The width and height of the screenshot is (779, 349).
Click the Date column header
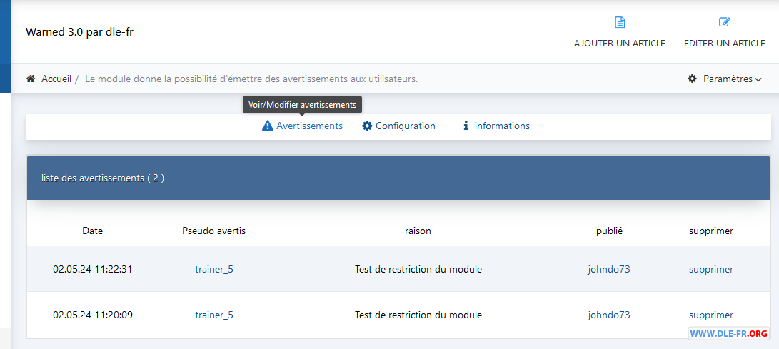(93, 231)
